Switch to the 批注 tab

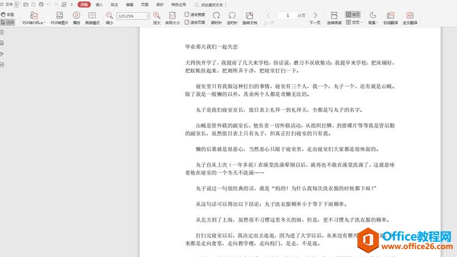114,5
